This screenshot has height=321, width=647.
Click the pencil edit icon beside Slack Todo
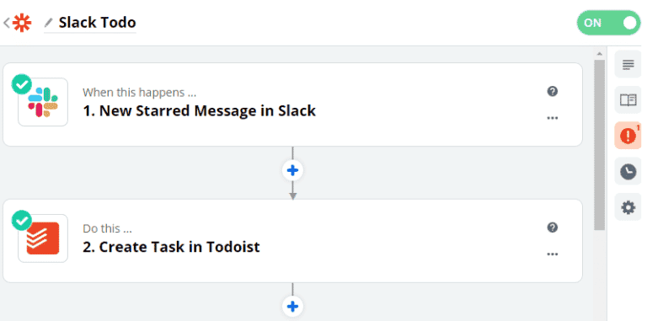point(49,22)
